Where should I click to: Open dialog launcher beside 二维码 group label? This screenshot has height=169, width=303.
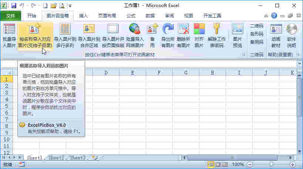click(244, 55)
